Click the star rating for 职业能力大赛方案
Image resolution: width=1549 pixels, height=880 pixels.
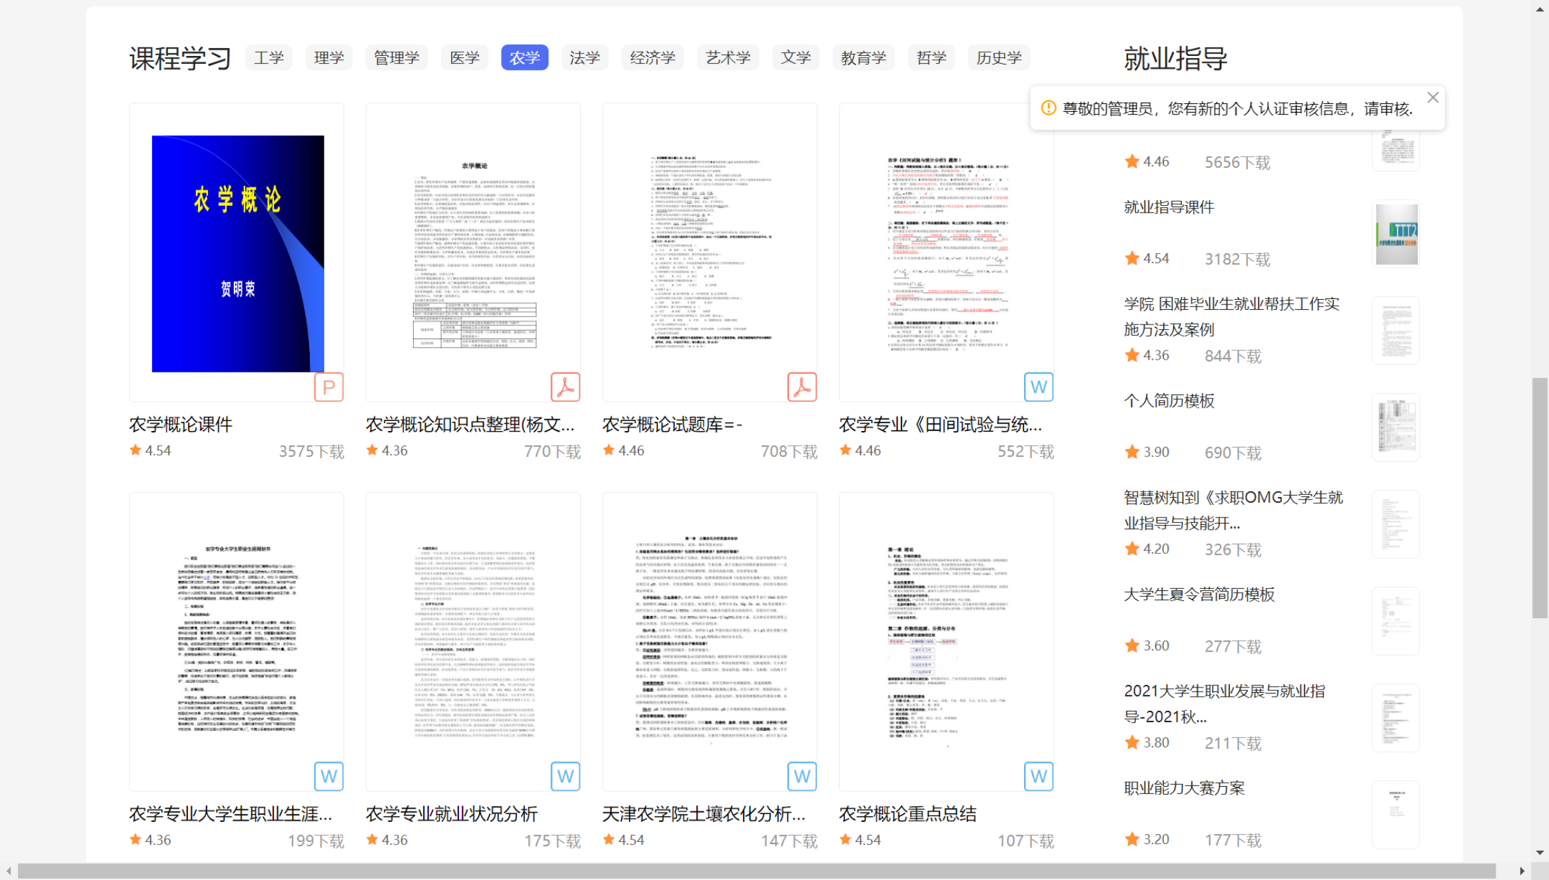(1131, 839)
